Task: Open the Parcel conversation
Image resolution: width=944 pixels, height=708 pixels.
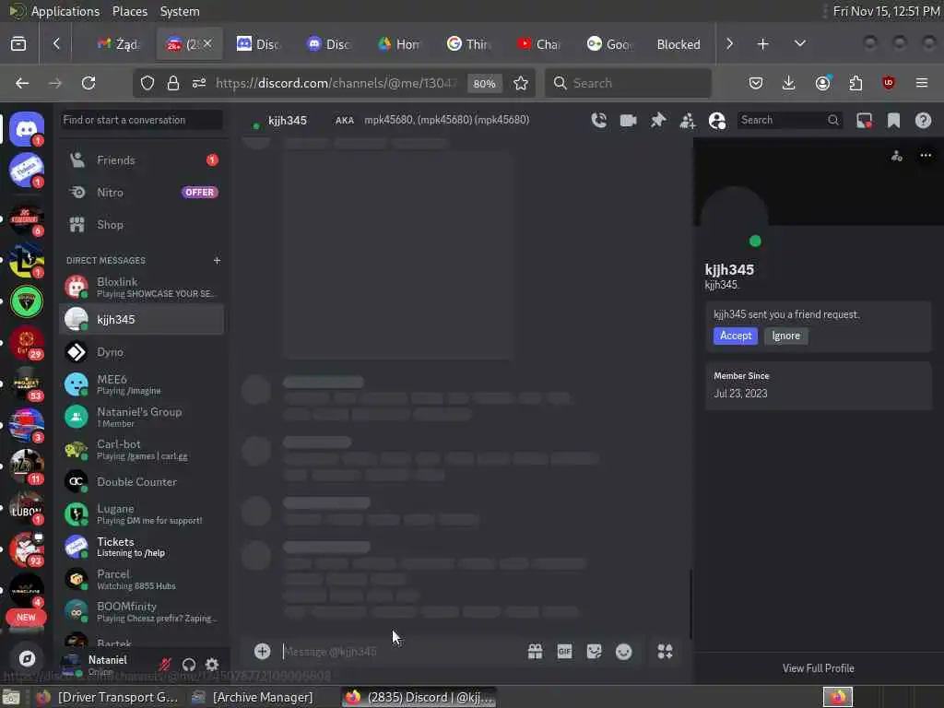Action: [x=141, y=579]
